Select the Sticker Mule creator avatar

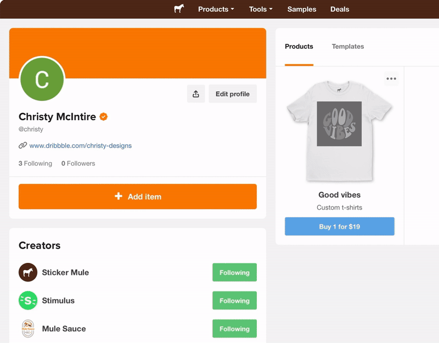(x=27, y=272)
